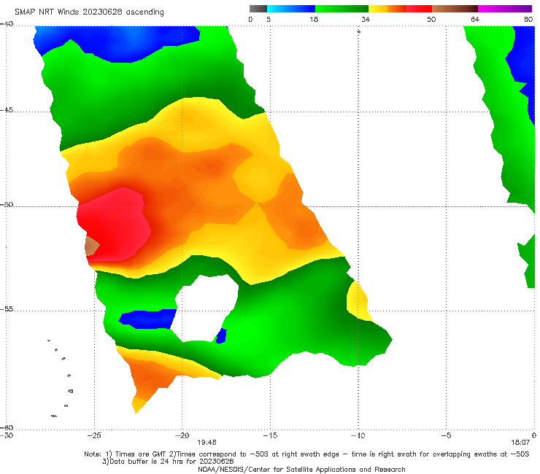Click the magenta-purple segment of the color bar
This screenshot has height=474, width=540.
pyautogui.click(x=505, y=9)
